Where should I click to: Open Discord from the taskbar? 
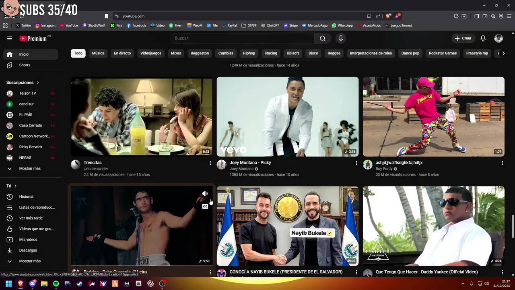tap(33, 284)
